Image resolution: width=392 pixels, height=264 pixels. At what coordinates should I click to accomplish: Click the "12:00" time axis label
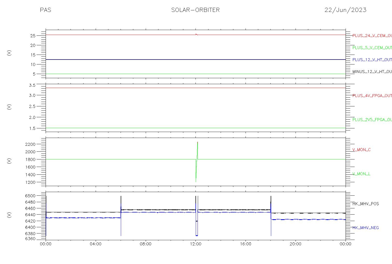[x=195, y=244]
